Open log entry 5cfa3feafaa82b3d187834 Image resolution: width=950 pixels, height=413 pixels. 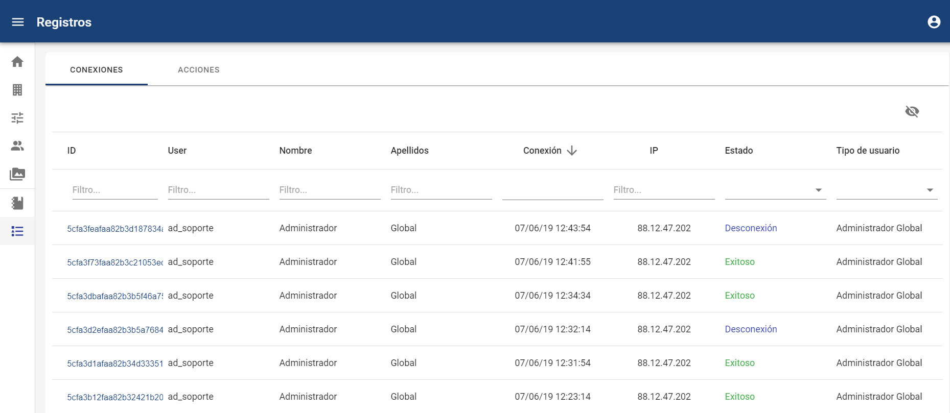pos(115,229)
